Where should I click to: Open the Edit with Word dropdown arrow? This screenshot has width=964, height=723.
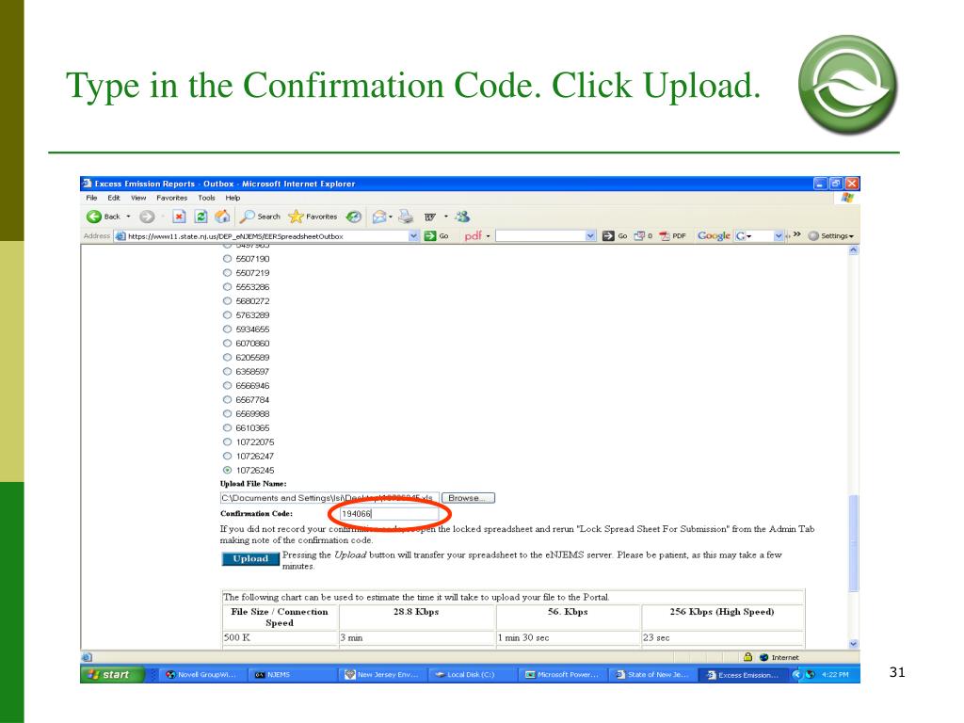point(446,217)
